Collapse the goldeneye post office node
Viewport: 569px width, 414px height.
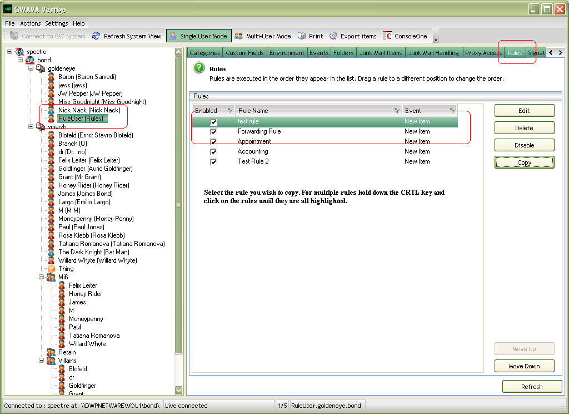pos(31,68)
